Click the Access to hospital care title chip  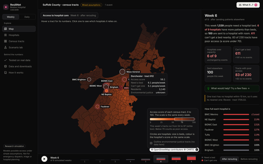tap(69, 15)
